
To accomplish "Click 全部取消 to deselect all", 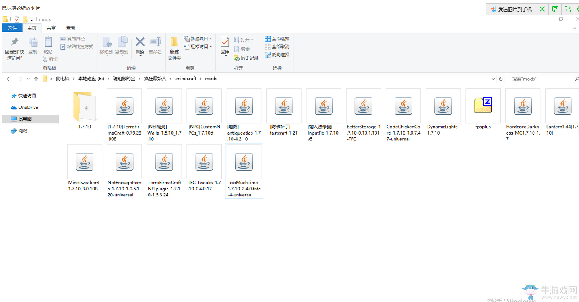I will (x=277, y=47).
